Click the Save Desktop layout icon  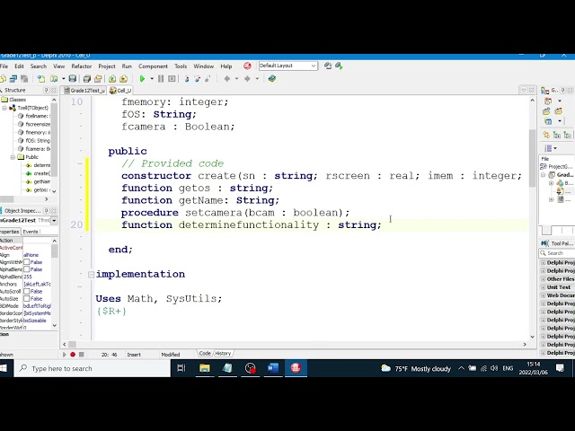coord(328,66)
